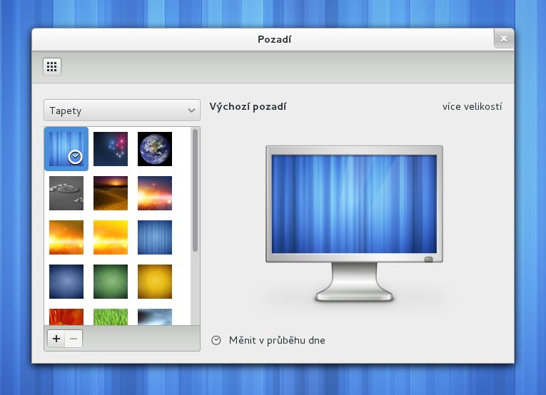
Task: Select the solid green gradient wallpaper
Action: 111,282
